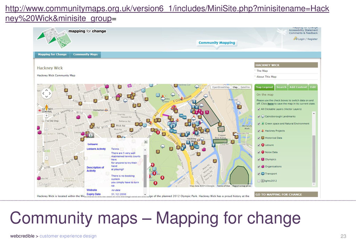Toggle Olympics layer checkbox
This screenshot has height=246, width=356.
coord(259,160)
